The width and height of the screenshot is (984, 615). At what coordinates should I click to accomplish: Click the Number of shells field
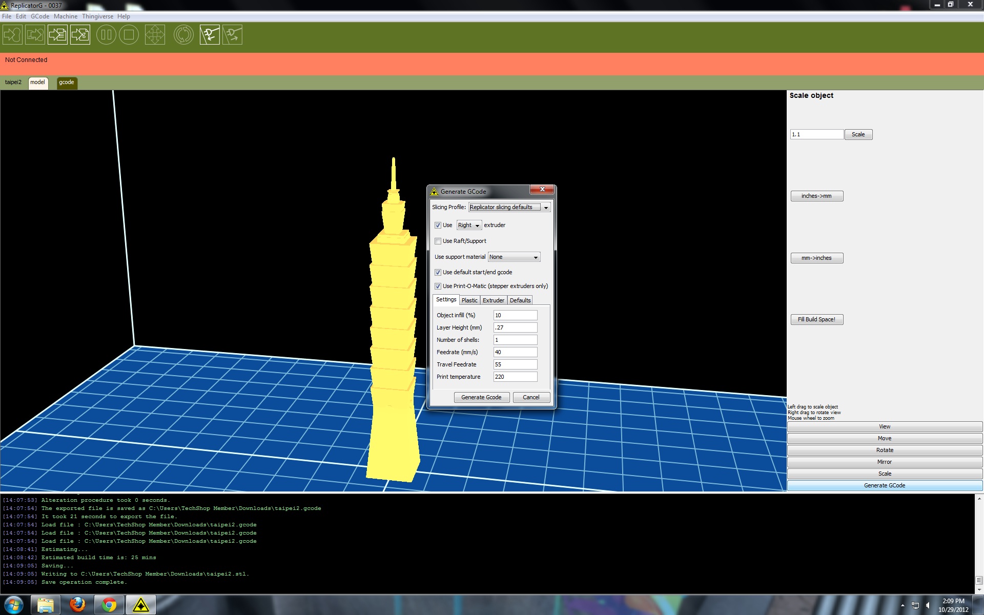point(515,340)
